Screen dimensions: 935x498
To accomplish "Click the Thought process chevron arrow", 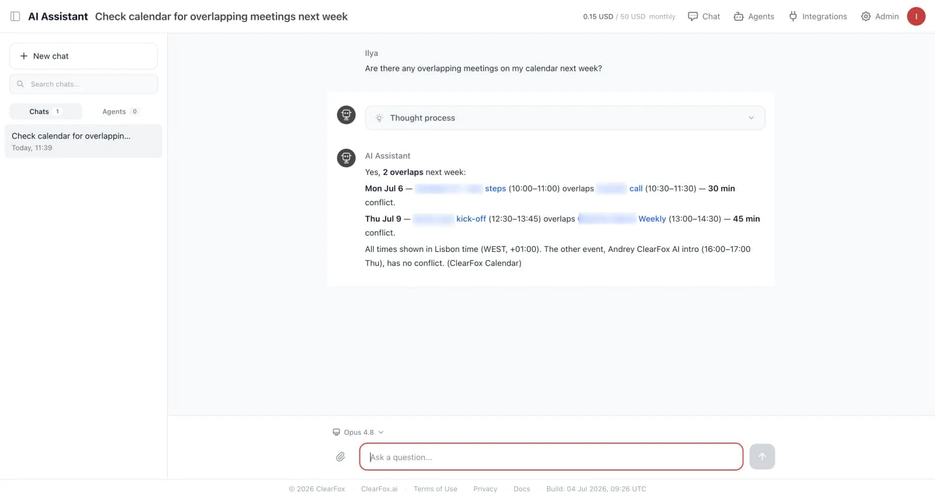I will pos(751,118).
